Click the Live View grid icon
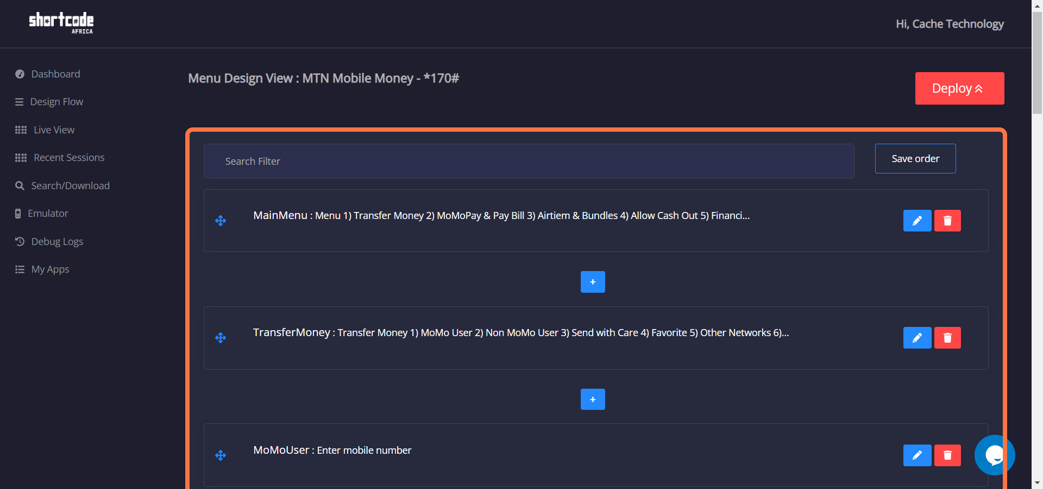Viewport: 1043px width, 489px height. click(x=21, y=130)
